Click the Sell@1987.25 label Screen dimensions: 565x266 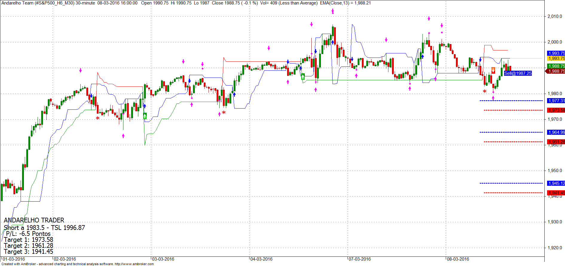tap(518, 73)
